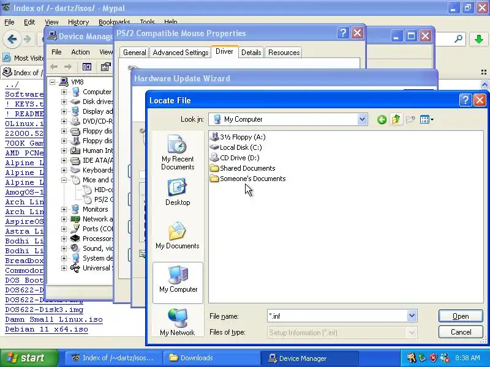Viewport: 490px width, 367px height.
Task: Switch to the Resources tab
Action: (x=284, y=53)
